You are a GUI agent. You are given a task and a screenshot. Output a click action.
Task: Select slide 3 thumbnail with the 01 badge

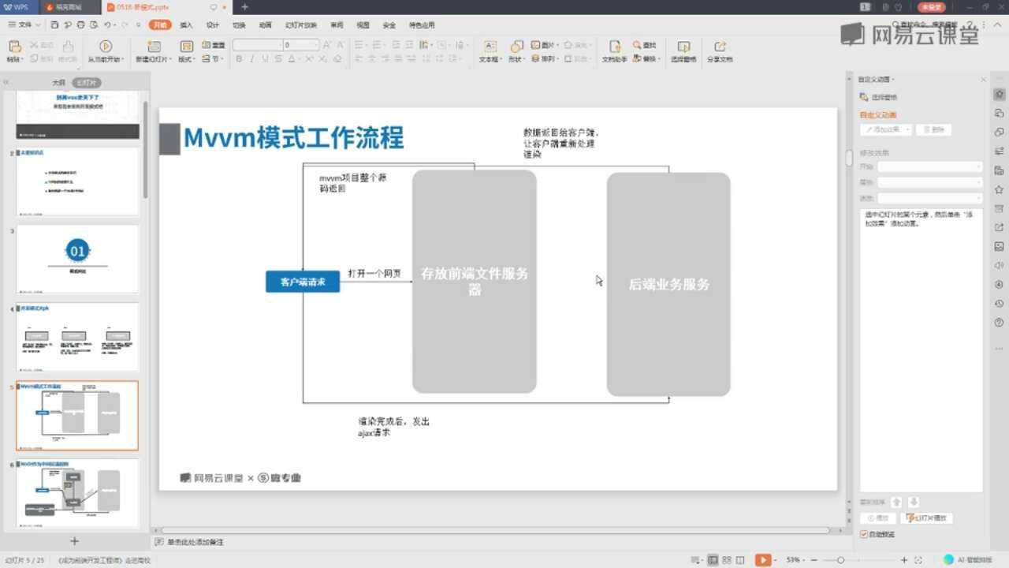click(77, 260)
